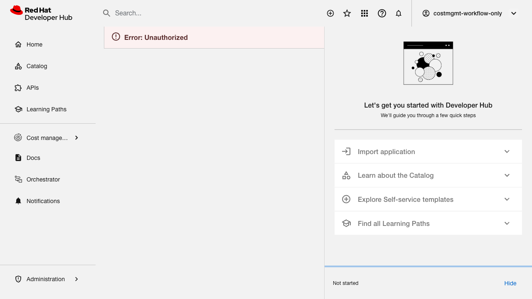Open Learning Paths from the sidebar
This screenshot has height=299, width=532.
click(x=46, y=109)
